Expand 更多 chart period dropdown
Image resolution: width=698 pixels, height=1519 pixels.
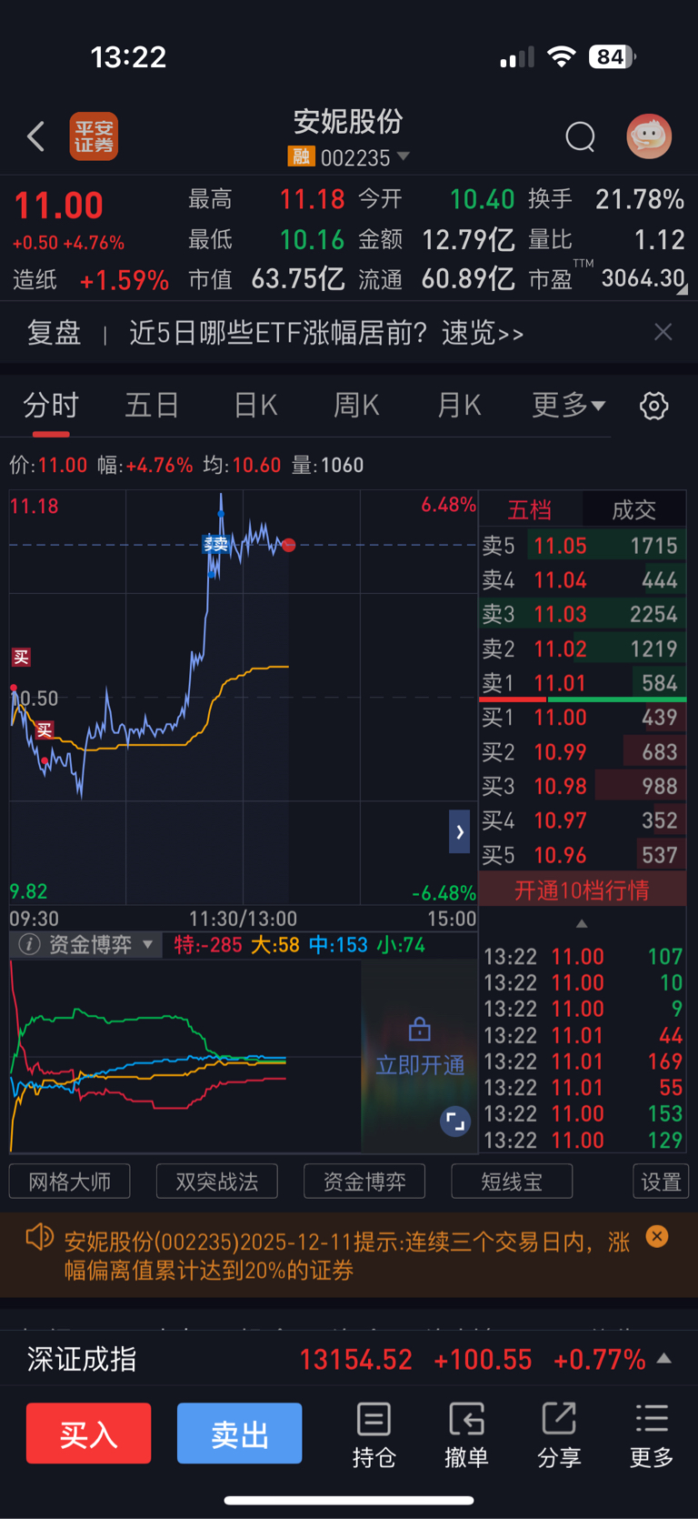tap(568, 405)
